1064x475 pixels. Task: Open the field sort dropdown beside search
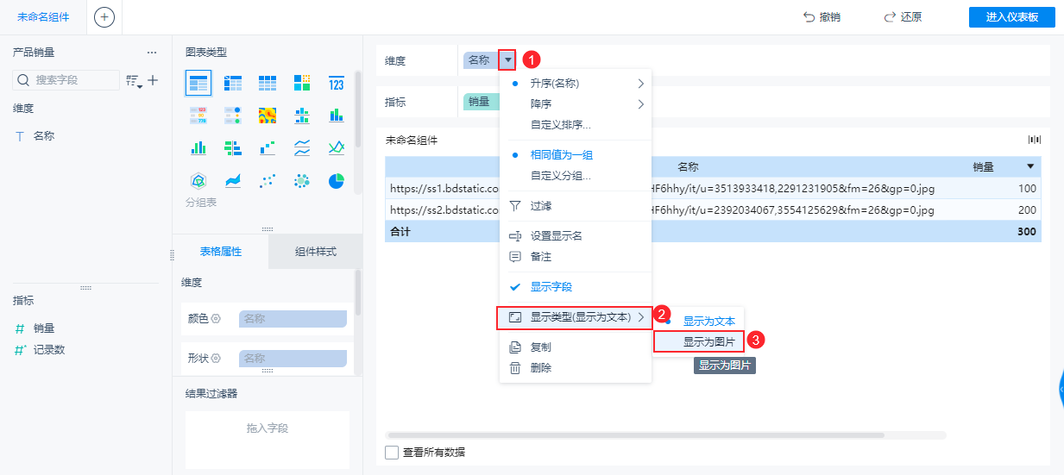(134, 80)
